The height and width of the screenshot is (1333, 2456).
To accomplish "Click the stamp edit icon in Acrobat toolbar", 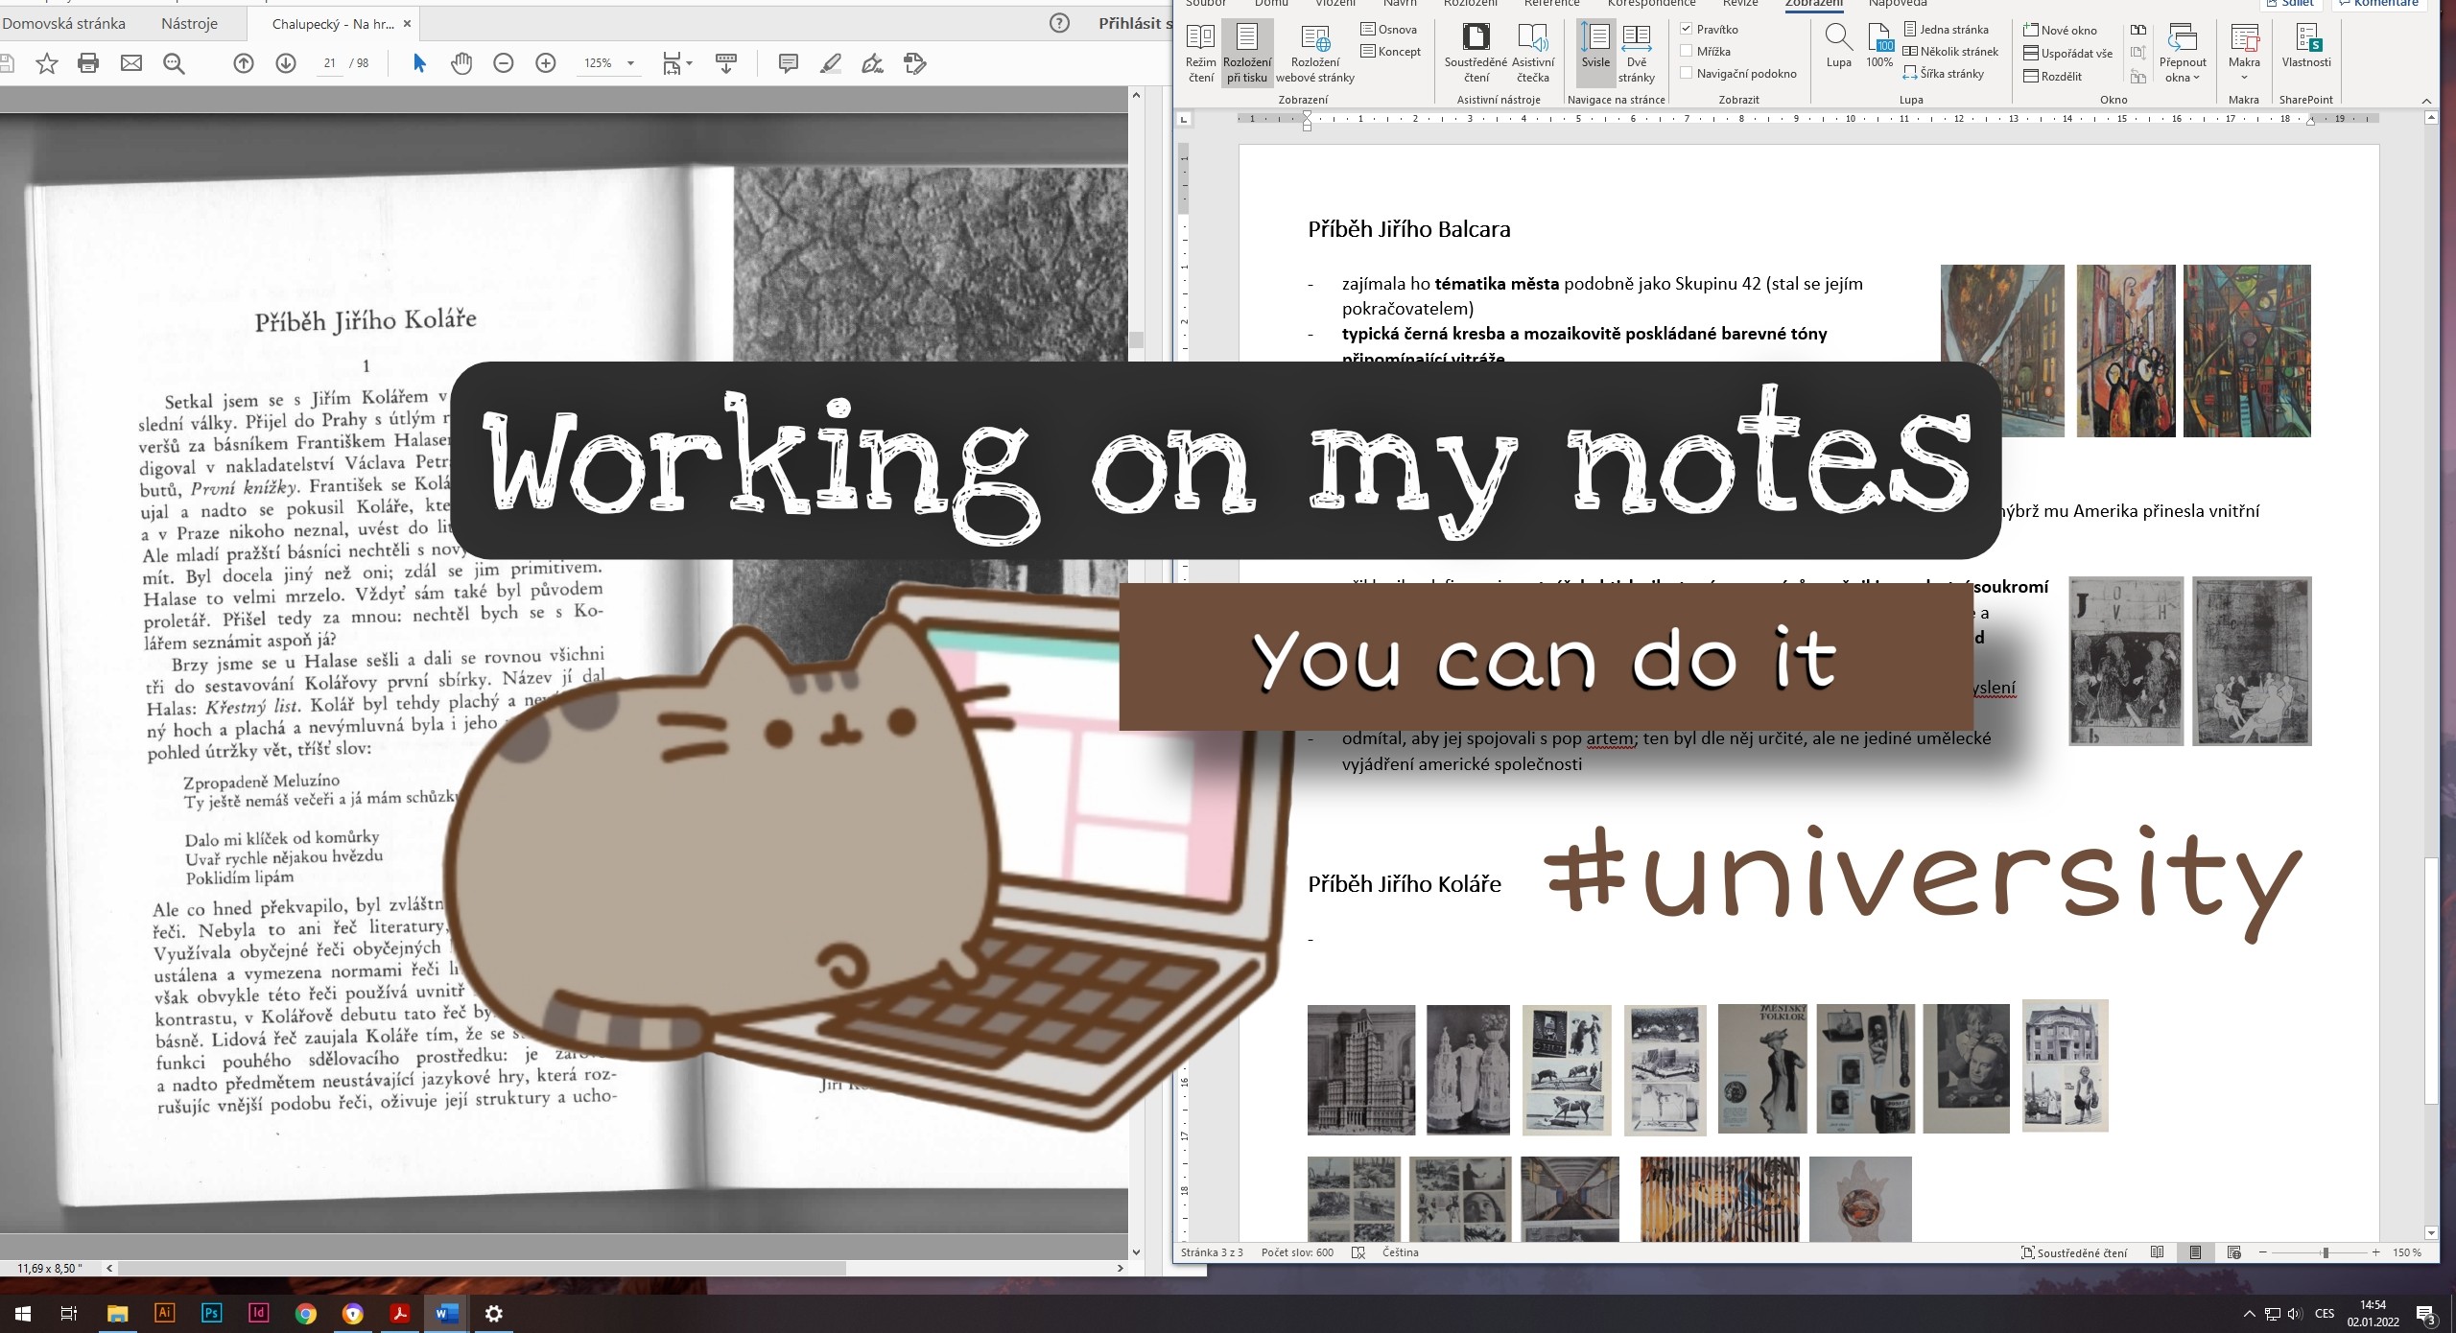I will point(915,64).
